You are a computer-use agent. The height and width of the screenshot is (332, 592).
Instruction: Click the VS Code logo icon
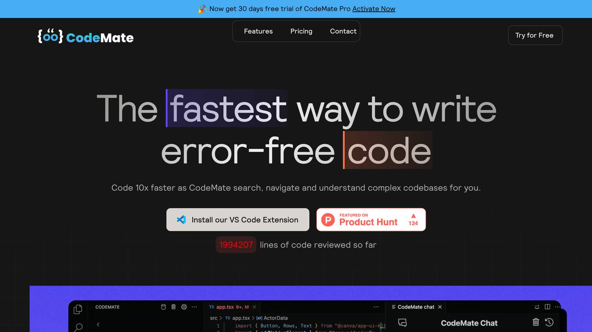[x=181, y=220]
